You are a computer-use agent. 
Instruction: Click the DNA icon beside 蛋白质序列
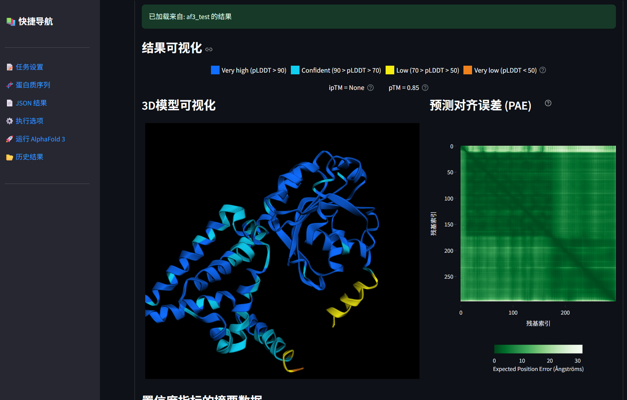pos(10,85)
